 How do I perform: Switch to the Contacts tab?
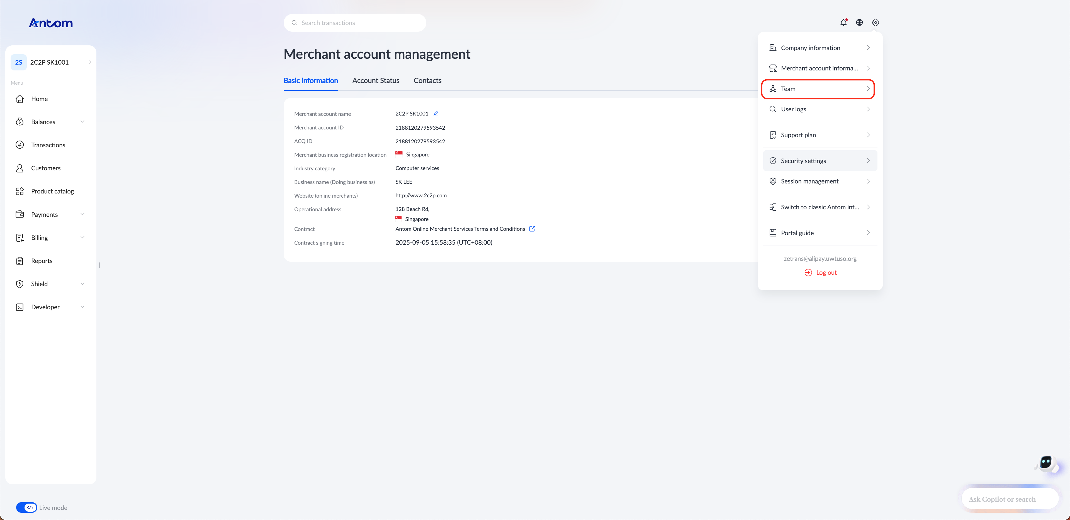(427, 80)
